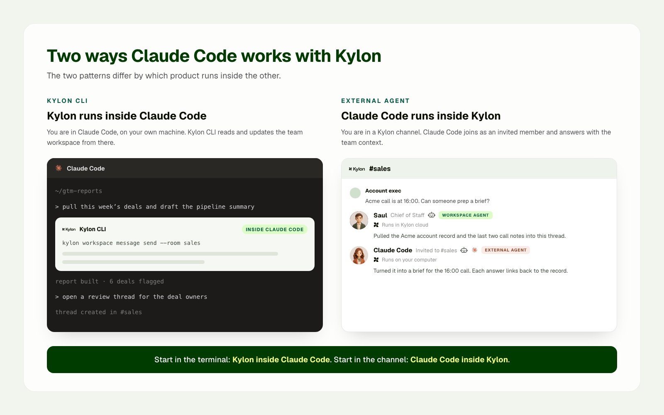Click the Kylon CLI card title
Viewport: 664px width, 415px height.
click(93, 229)
